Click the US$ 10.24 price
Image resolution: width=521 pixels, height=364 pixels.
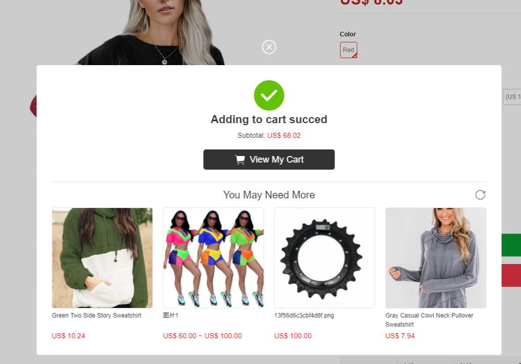point(68,336)
